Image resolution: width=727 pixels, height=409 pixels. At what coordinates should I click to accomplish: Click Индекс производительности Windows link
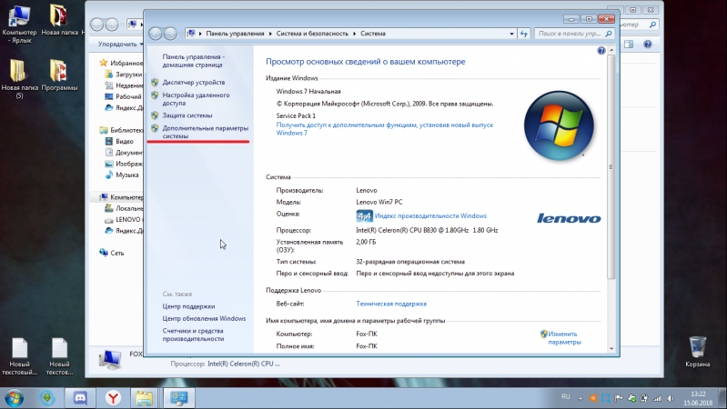click(x=430, y=215)
